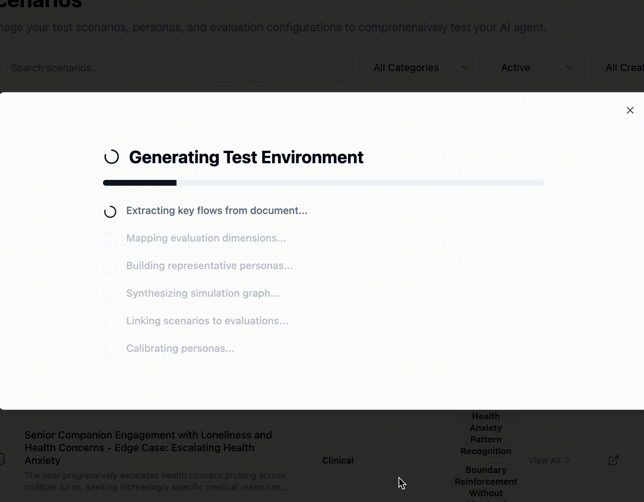
Task: Open the Senior Companion Engagement scenario title
Action: pos(148,448)
